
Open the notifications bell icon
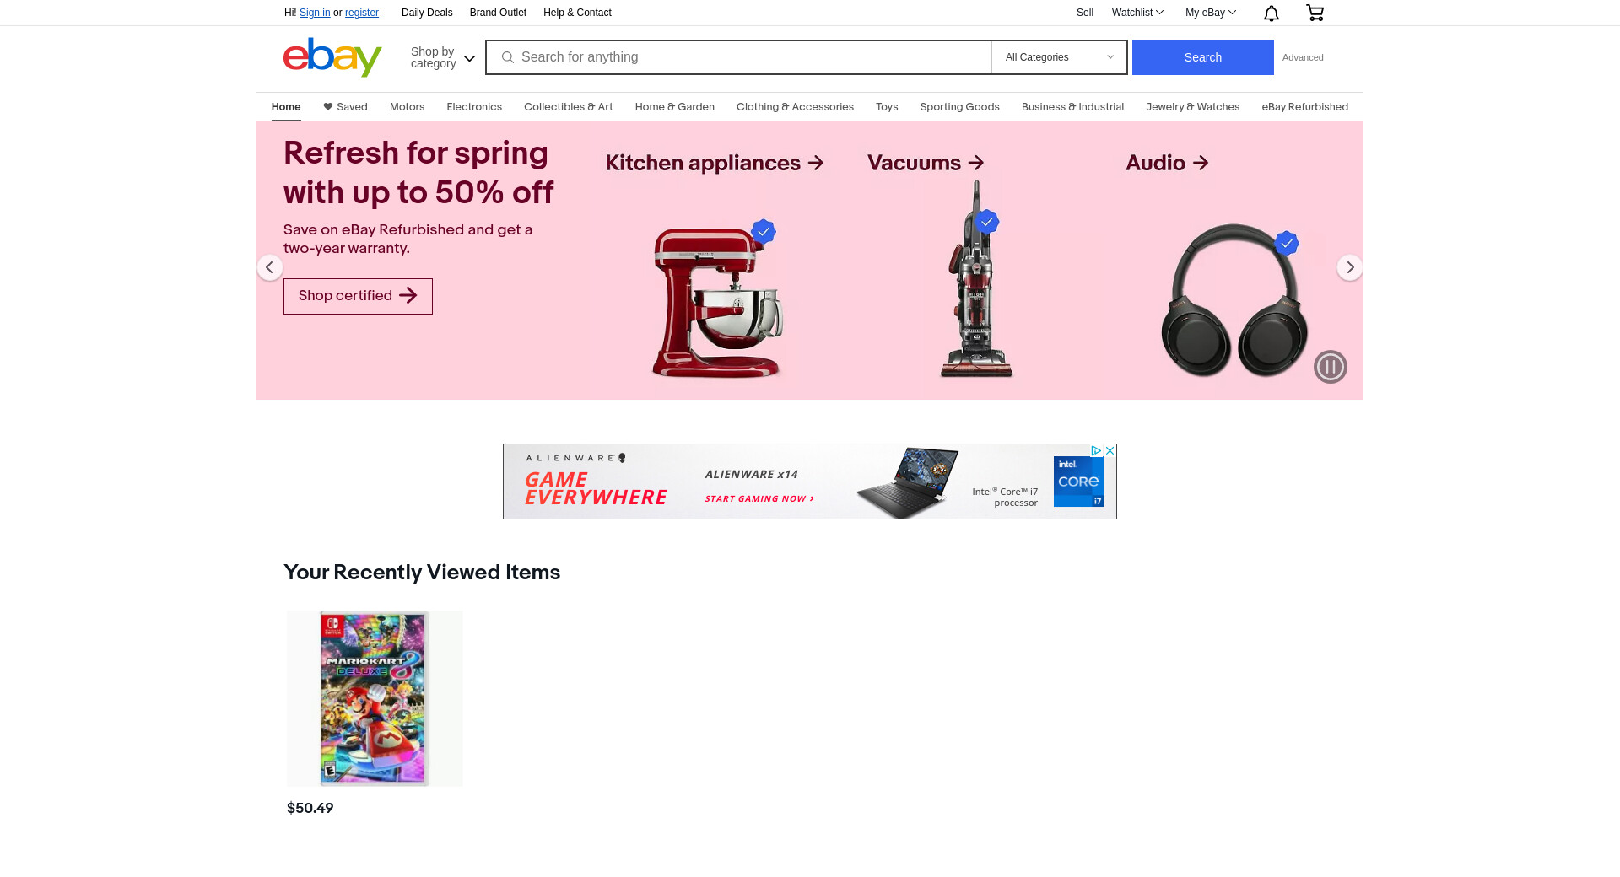click(1272, 13)
